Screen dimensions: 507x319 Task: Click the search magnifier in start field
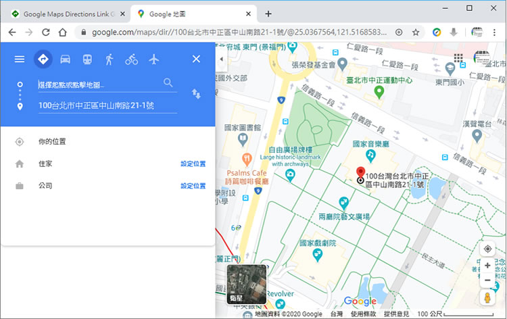coord(168,82)
